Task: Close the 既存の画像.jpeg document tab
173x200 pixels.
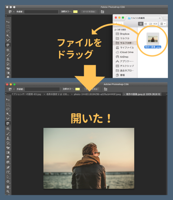Action: pos(124,94)
